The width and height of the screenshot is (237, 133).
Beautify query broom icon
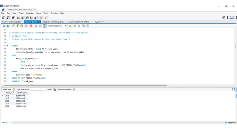pos(75,26)
